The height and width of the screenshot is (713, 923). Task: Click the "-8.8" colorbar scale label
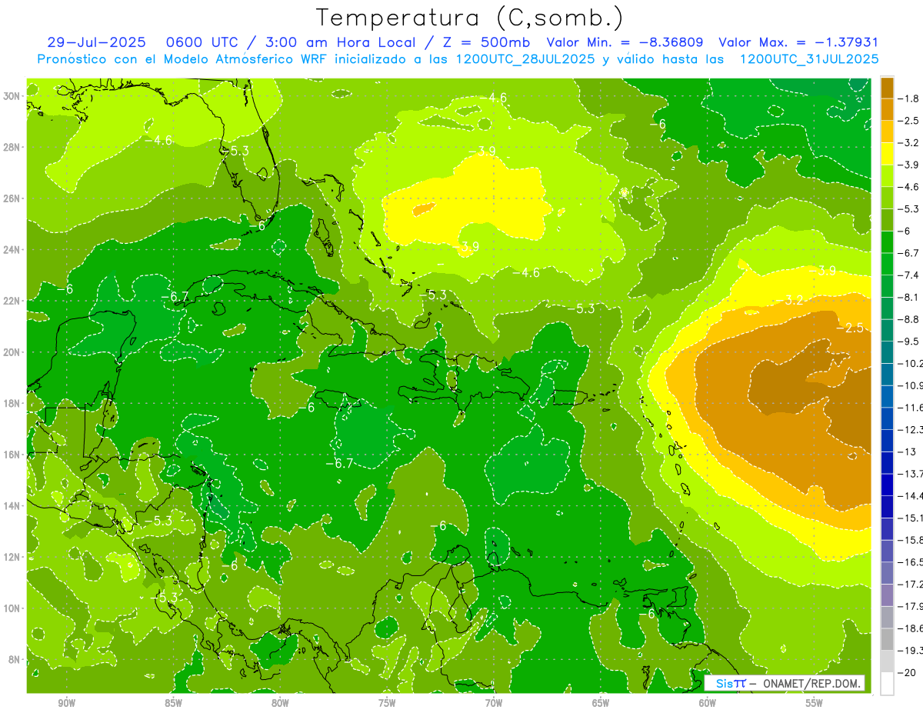pos(908,319)
